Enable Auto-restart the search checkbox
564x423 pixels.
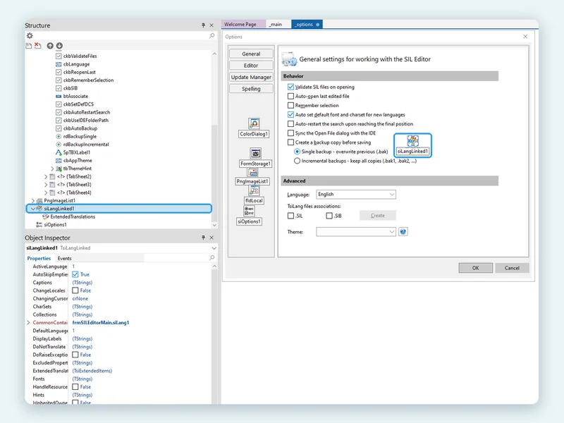click(x=290, y=124)
